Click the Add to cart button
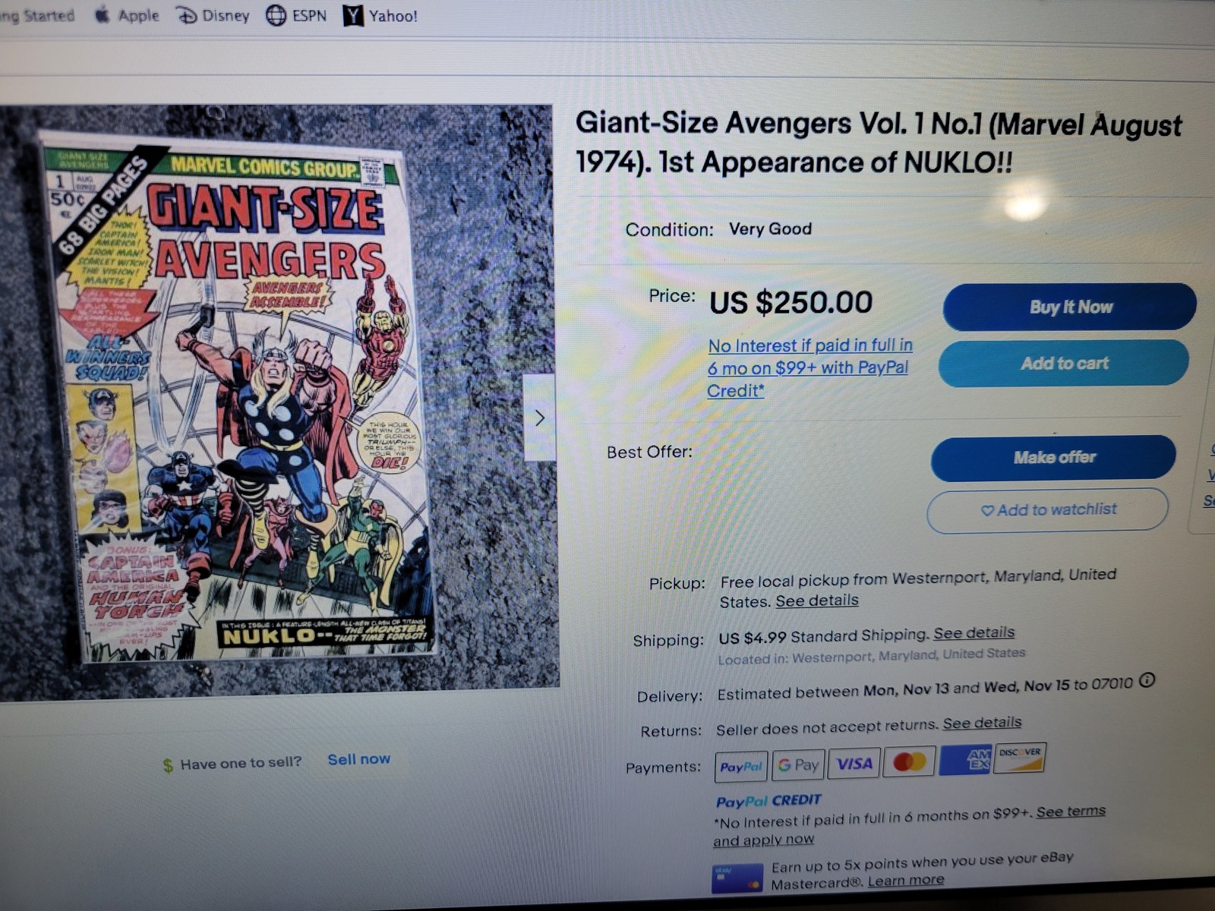Screen dimensions: 1215x911 pyautogui.click(x=1064, y=363)
